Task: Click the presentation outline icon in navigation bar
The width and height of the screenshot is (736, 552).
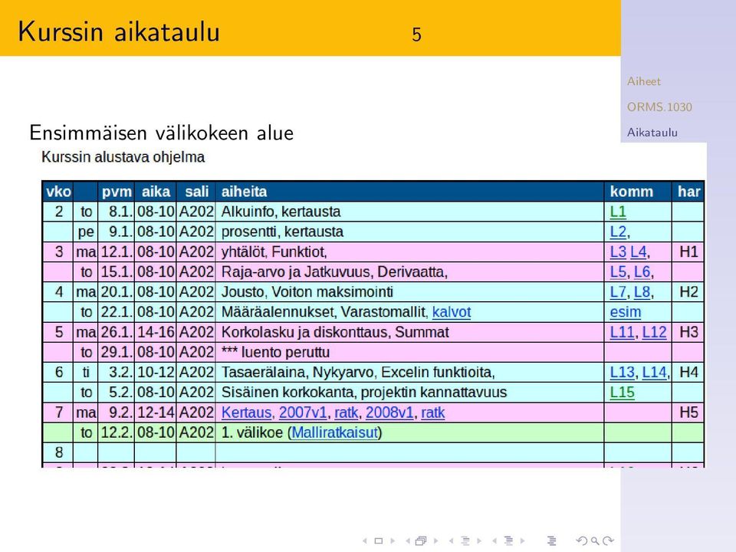Action: pos(552,540)
